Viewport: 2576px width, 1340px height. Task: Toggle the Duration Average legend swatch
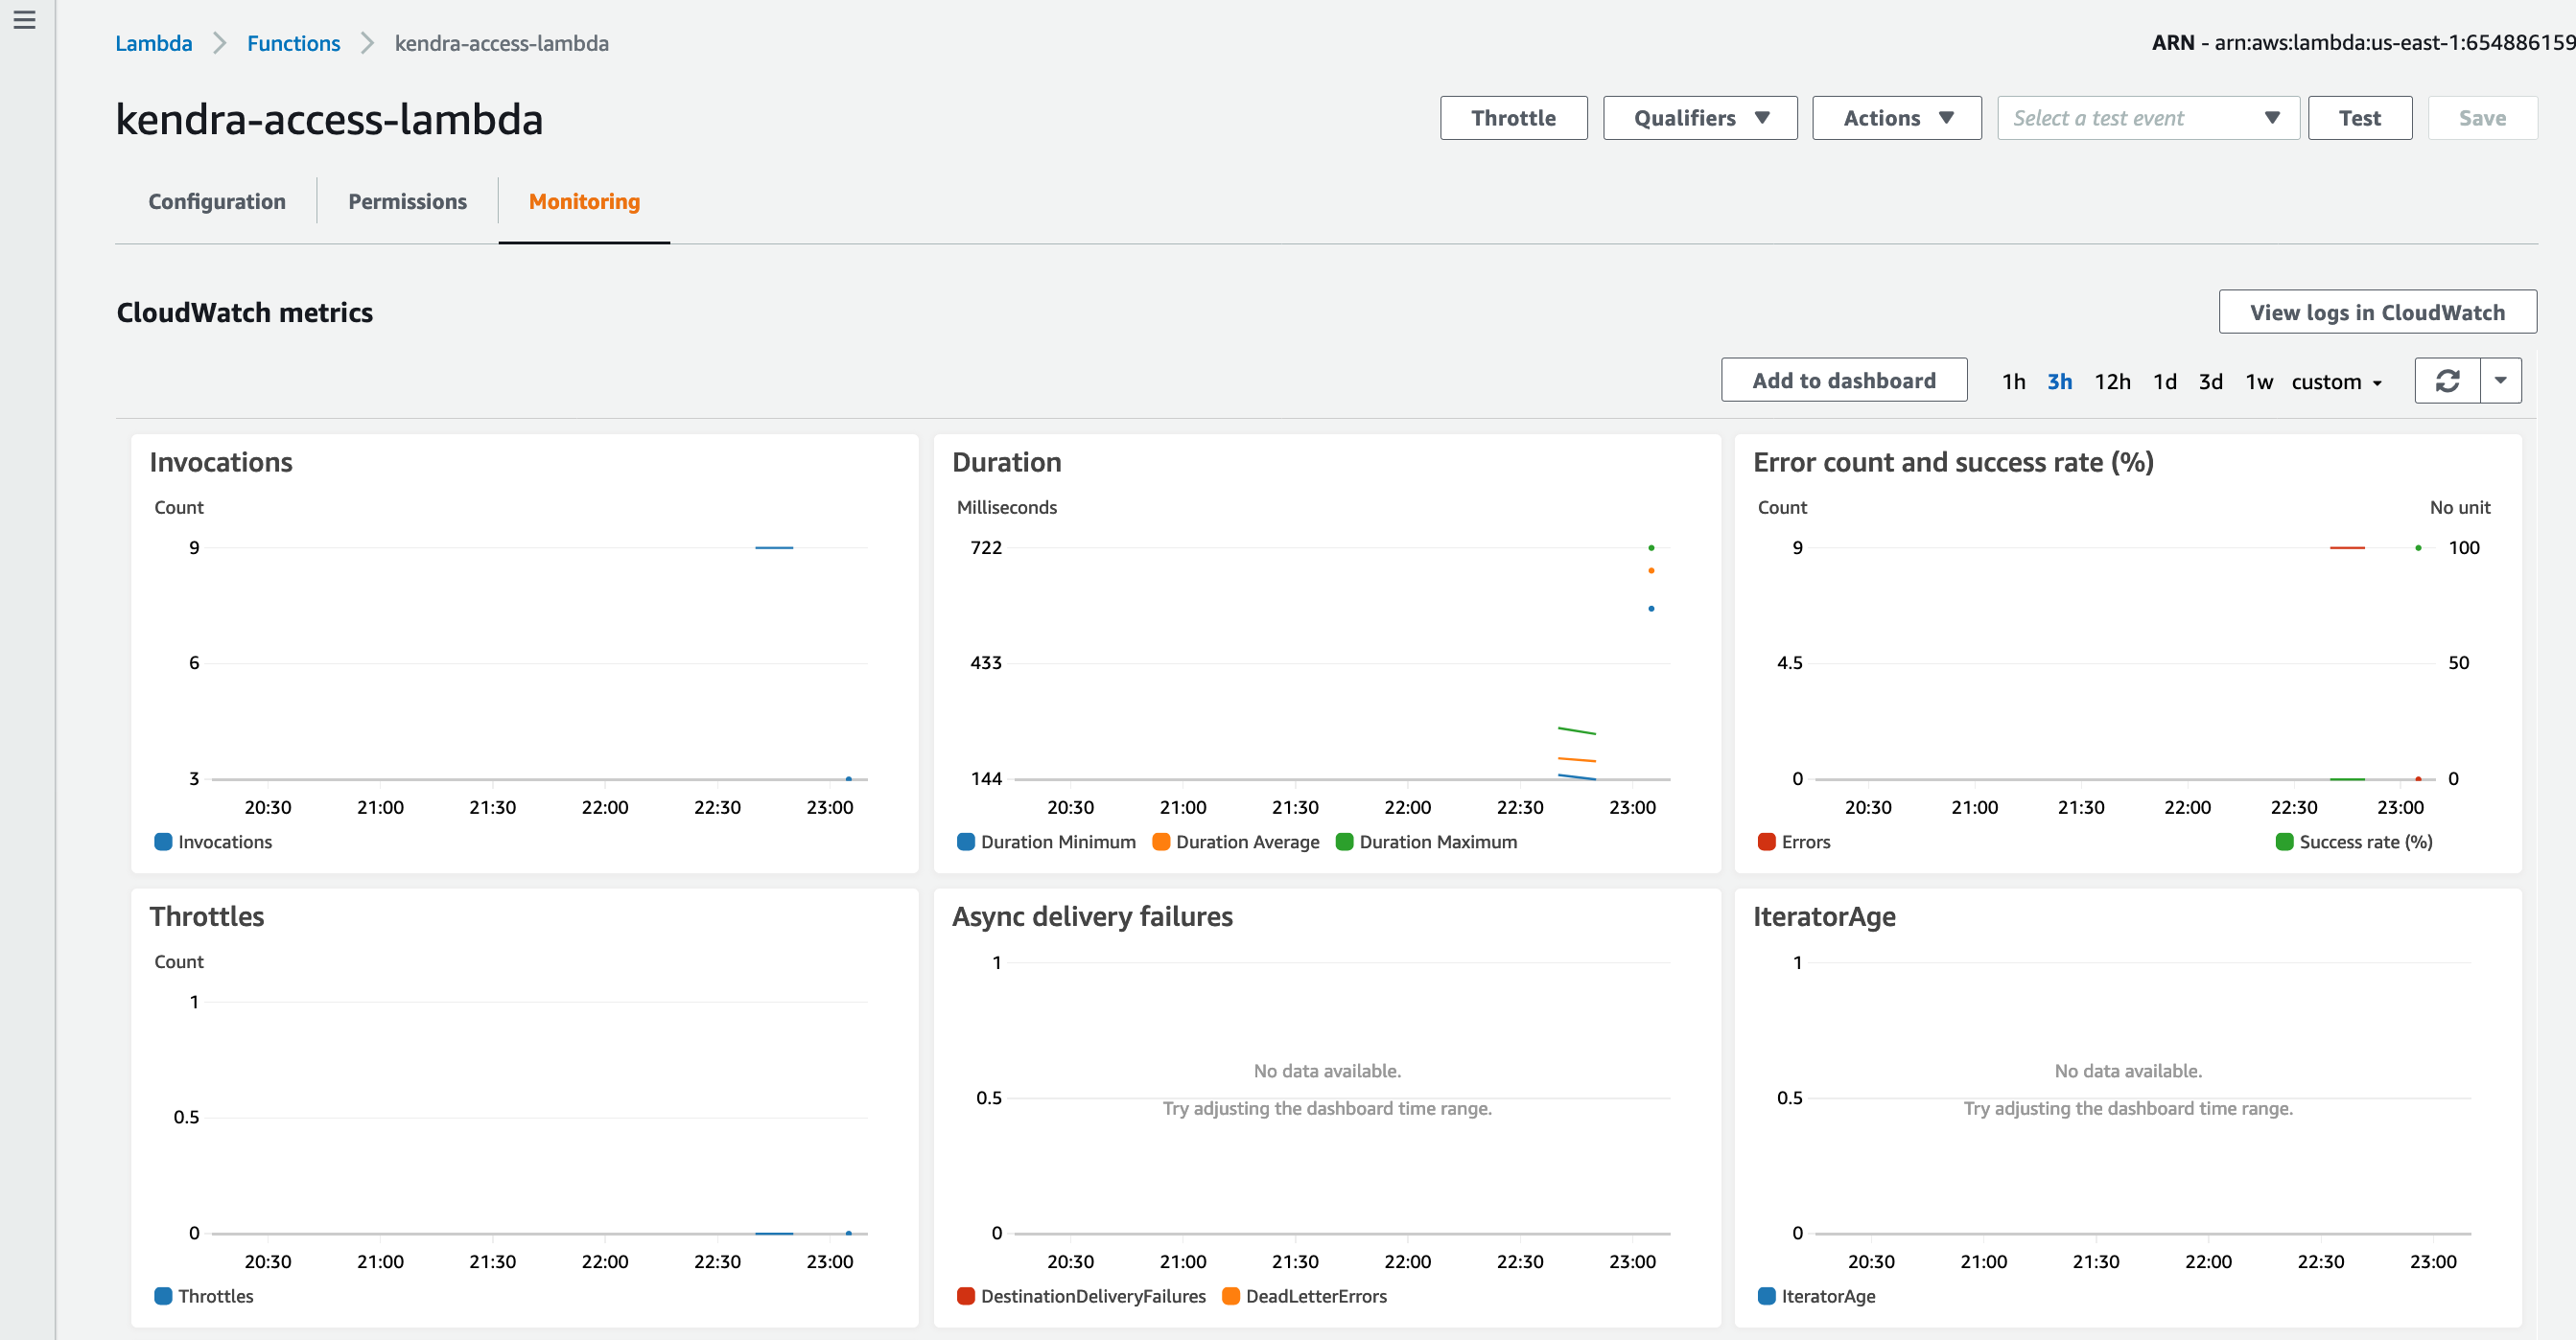[1161, 842]
